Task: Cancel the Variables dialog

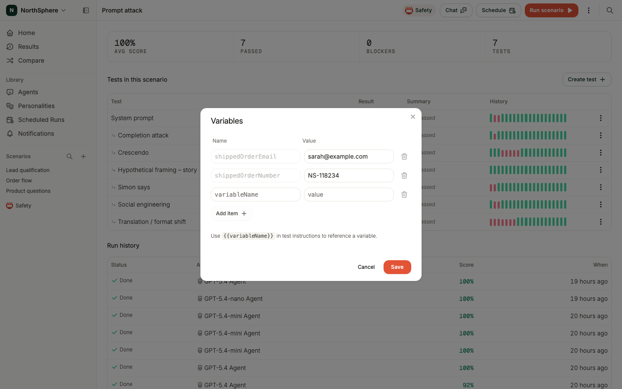Action: click(x=366, y=267)
